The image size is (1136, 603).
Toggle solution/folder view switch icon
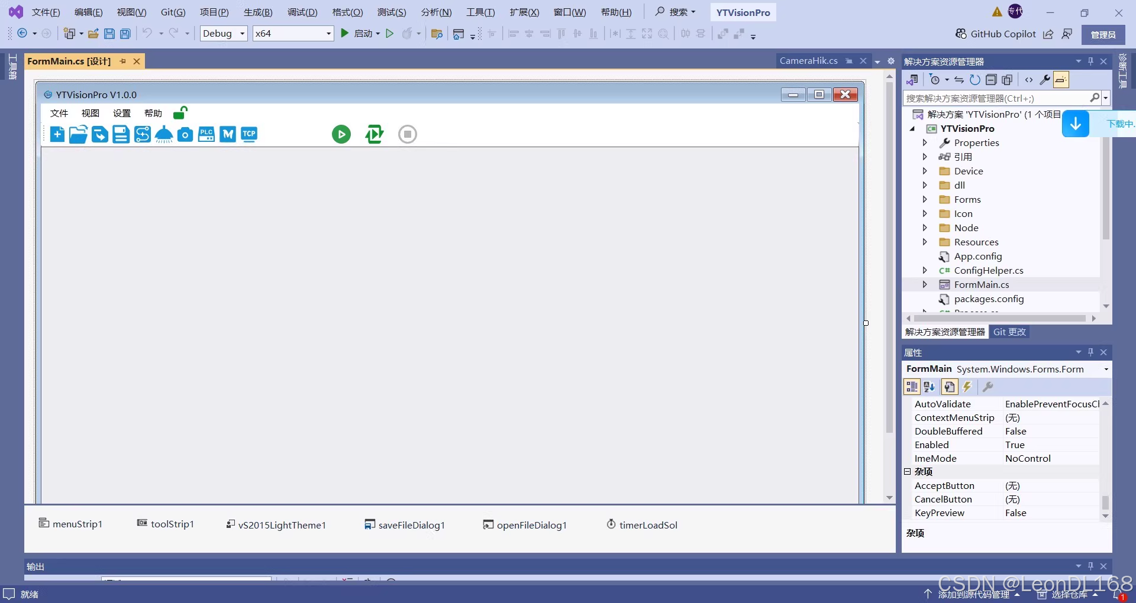coord(912,80)
